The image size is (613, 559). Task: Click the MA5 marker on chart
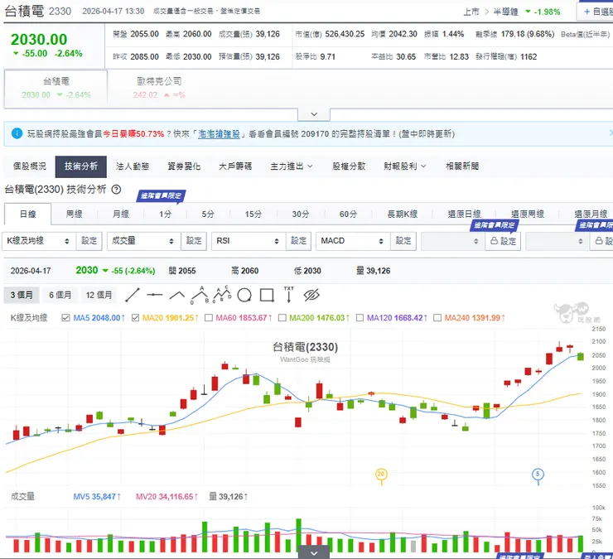[538, 475]
